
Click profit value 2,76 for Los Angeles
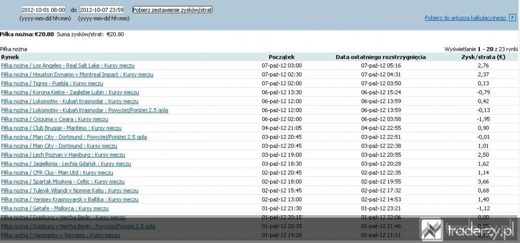[x=483, y=65]
